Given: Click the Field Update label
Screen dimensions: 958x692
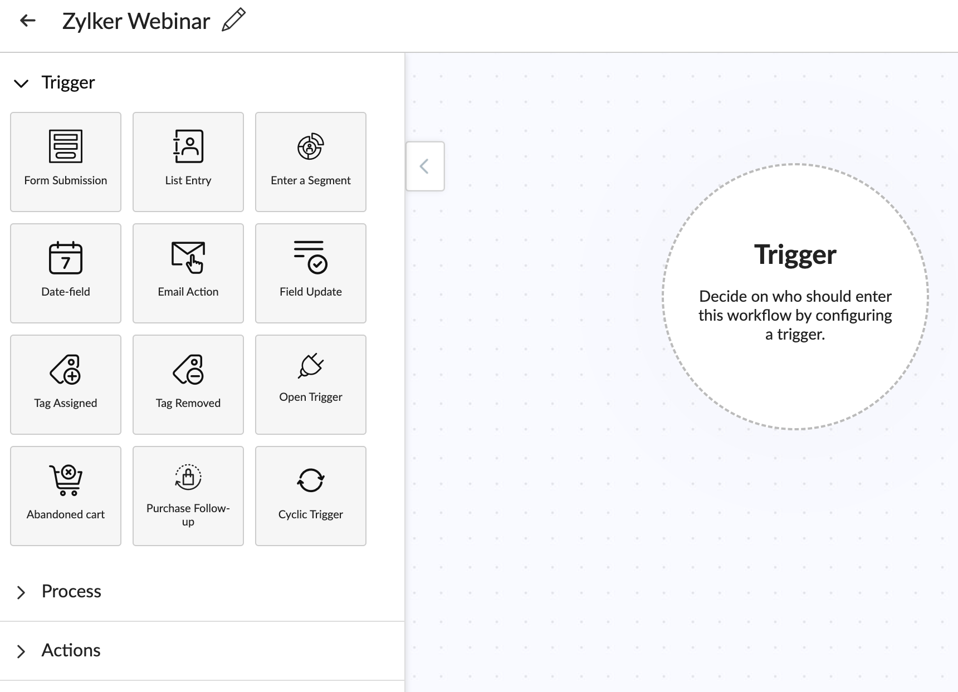Looking at the screenshot, I should pyautogui.click(x=311, y=292).
